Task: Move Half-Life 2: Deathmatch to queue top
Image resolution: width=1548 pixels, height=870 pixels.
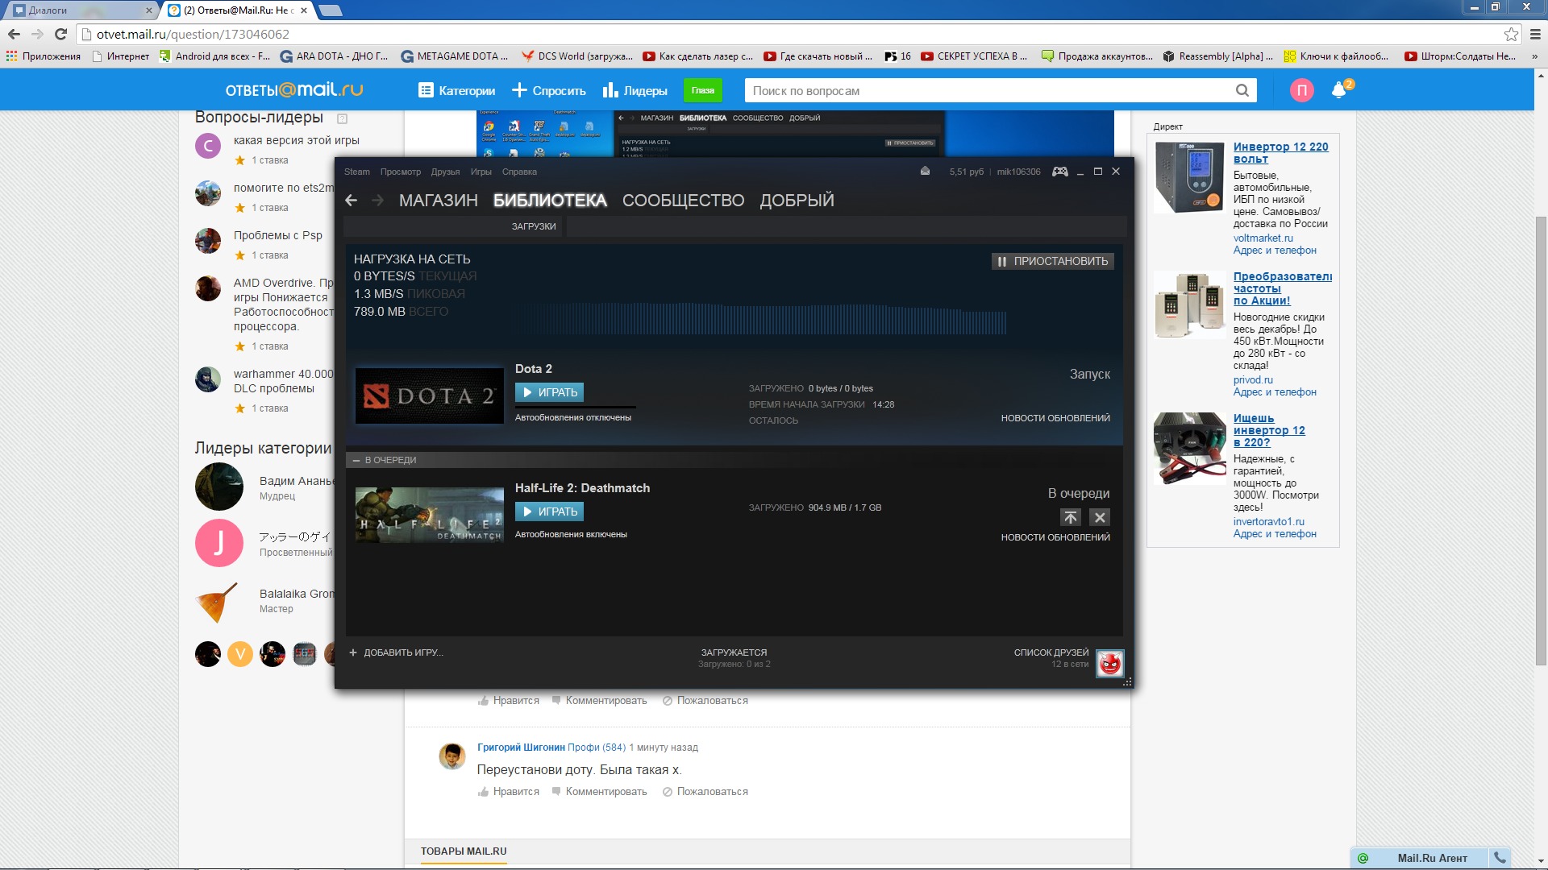Action: pos(1071,517)
